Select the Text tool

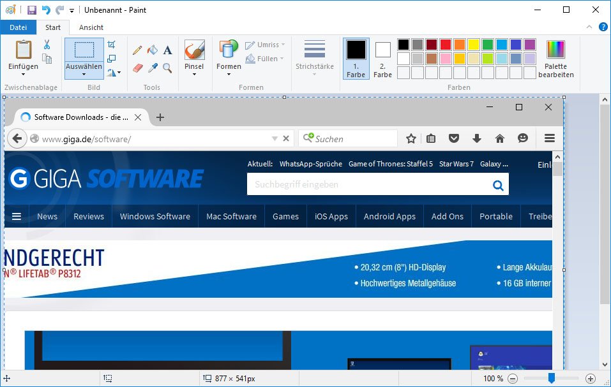(x=167, y=50)
